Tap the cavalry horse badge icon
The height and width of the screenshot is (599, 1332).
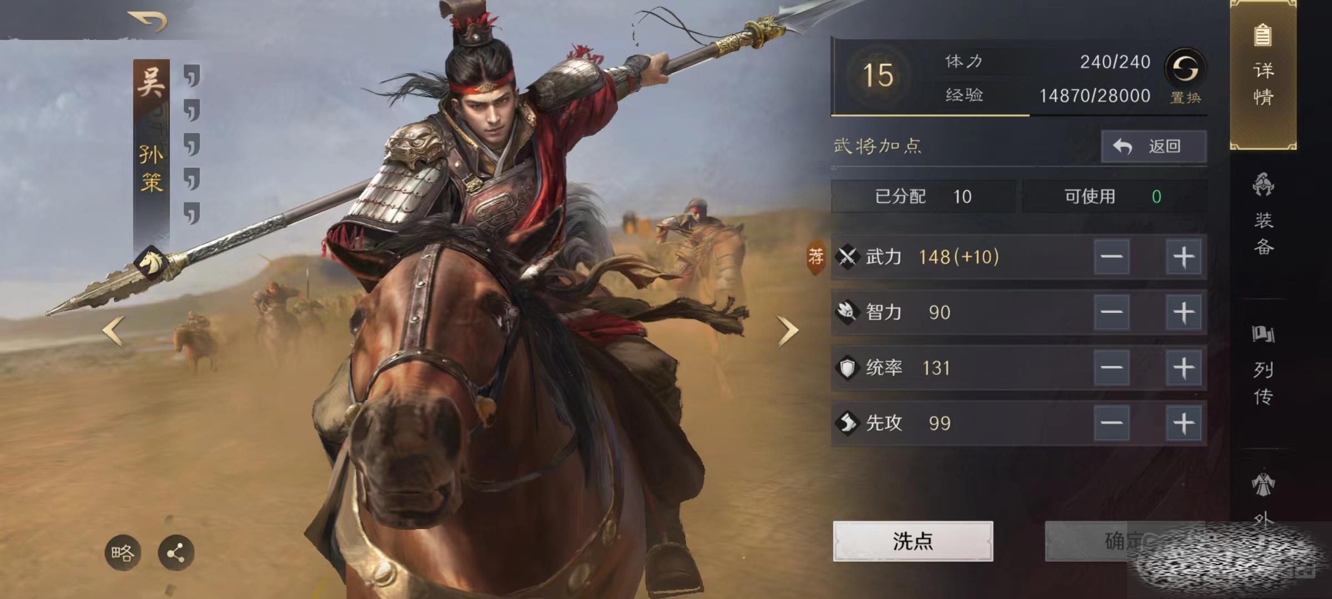pyautogui.click(x=150, y=262)
